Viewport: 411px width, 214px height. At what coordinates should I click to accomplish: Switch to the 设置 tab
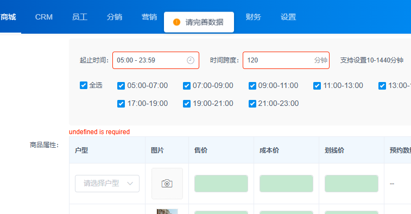click(x=288, y=17)
